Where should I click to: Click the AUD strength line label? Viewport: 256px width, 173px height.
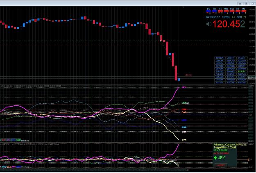184,127
